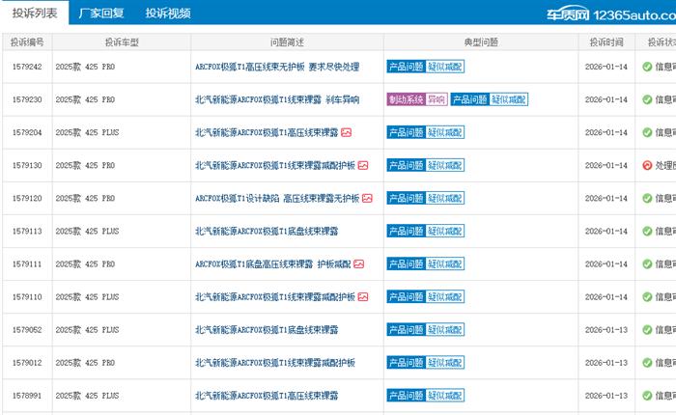The image size is (676, 415).
Task: Open image icon for complaint 1579204
Action: (x=346, y=132)
